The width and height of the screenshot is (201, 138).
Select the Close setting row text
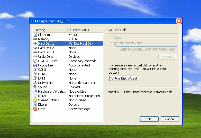[42, 109]
